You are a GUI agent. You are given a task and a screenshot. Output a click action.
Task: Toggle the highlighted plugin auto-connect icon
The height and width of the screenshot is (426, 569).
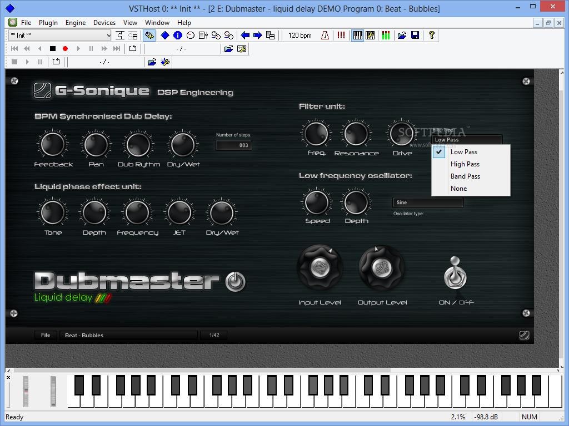pos(149,35)
